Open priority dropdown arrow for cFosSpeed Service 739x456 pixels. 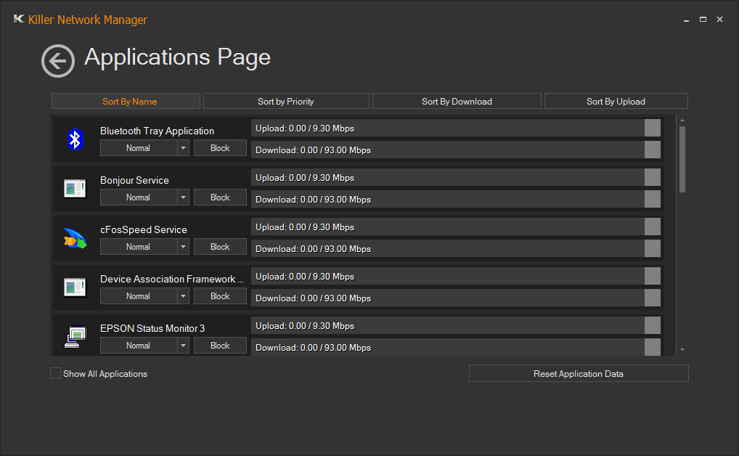(x=184, y=247)
